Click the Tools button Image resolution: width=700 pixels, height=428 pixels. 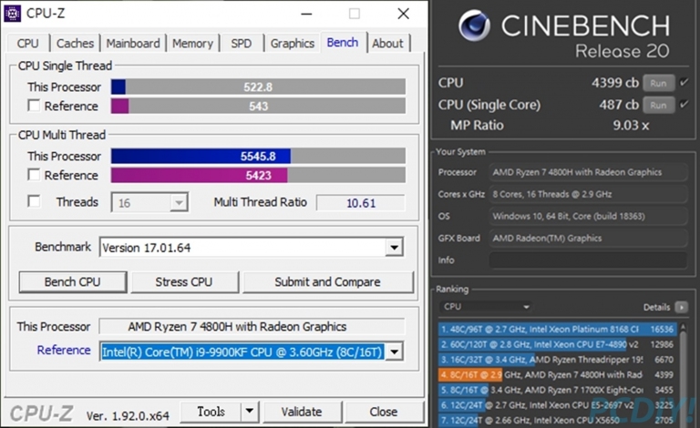[x=211, y=411]
